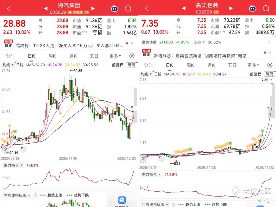
Task: Toggle 前复权 adjustment on 嘉美包装 chart
Action: click(255, 74)
